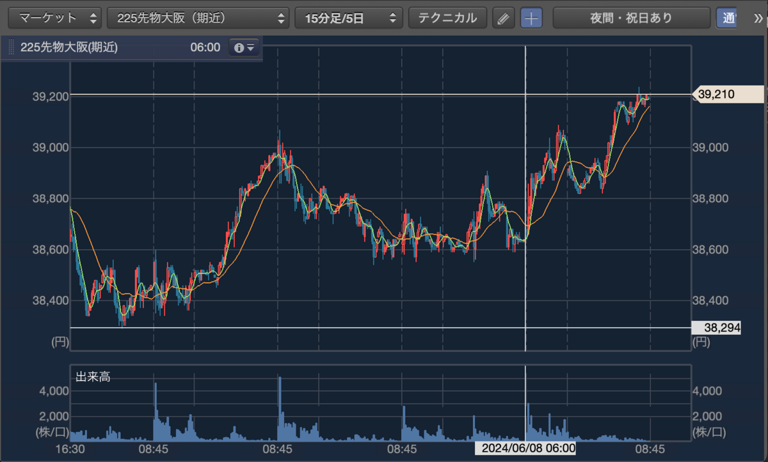Click the 出来高 volume panel label
This screenshot has height=462, width=768.
tap(93, 377)
